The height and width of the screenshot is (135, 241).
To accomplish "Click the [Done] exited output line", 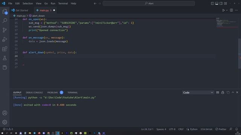I will click(45, 105).
